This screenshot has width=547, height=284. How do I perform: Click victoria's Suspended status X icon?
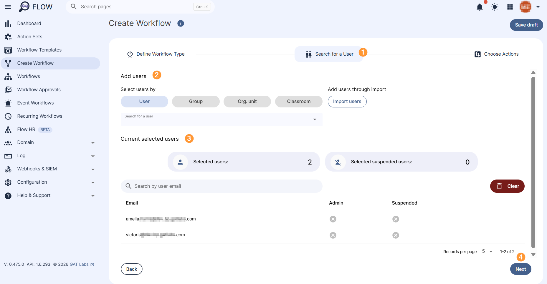(396, 235)
